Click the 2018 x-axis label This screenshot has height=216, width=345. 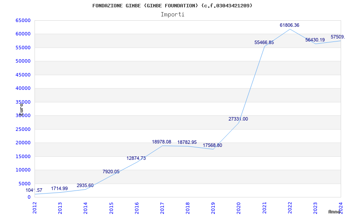tap(188, 208)
